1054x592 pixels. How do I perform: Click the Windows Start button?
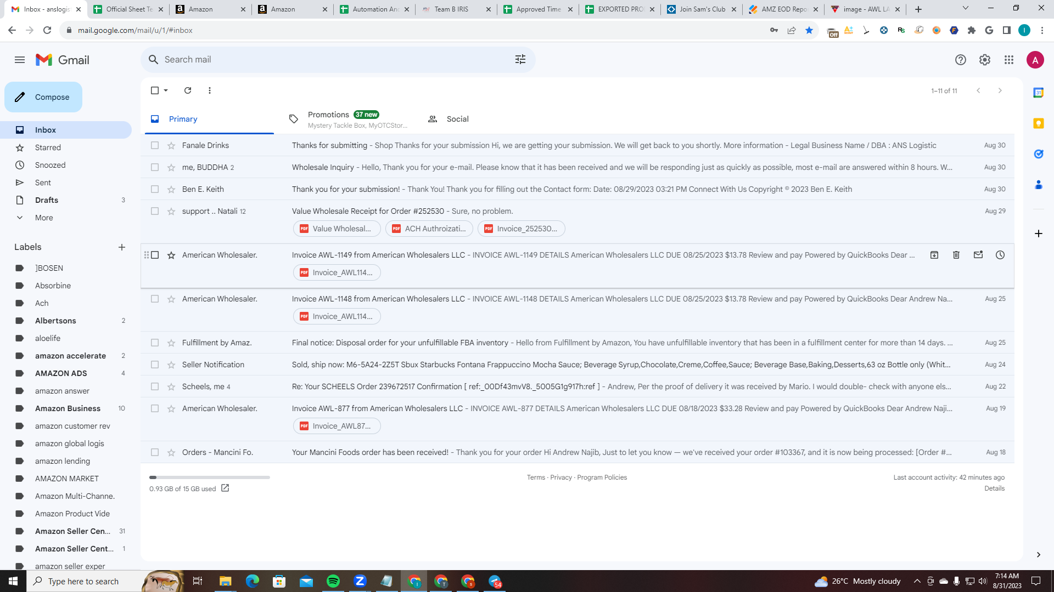(x=13, y=581)
